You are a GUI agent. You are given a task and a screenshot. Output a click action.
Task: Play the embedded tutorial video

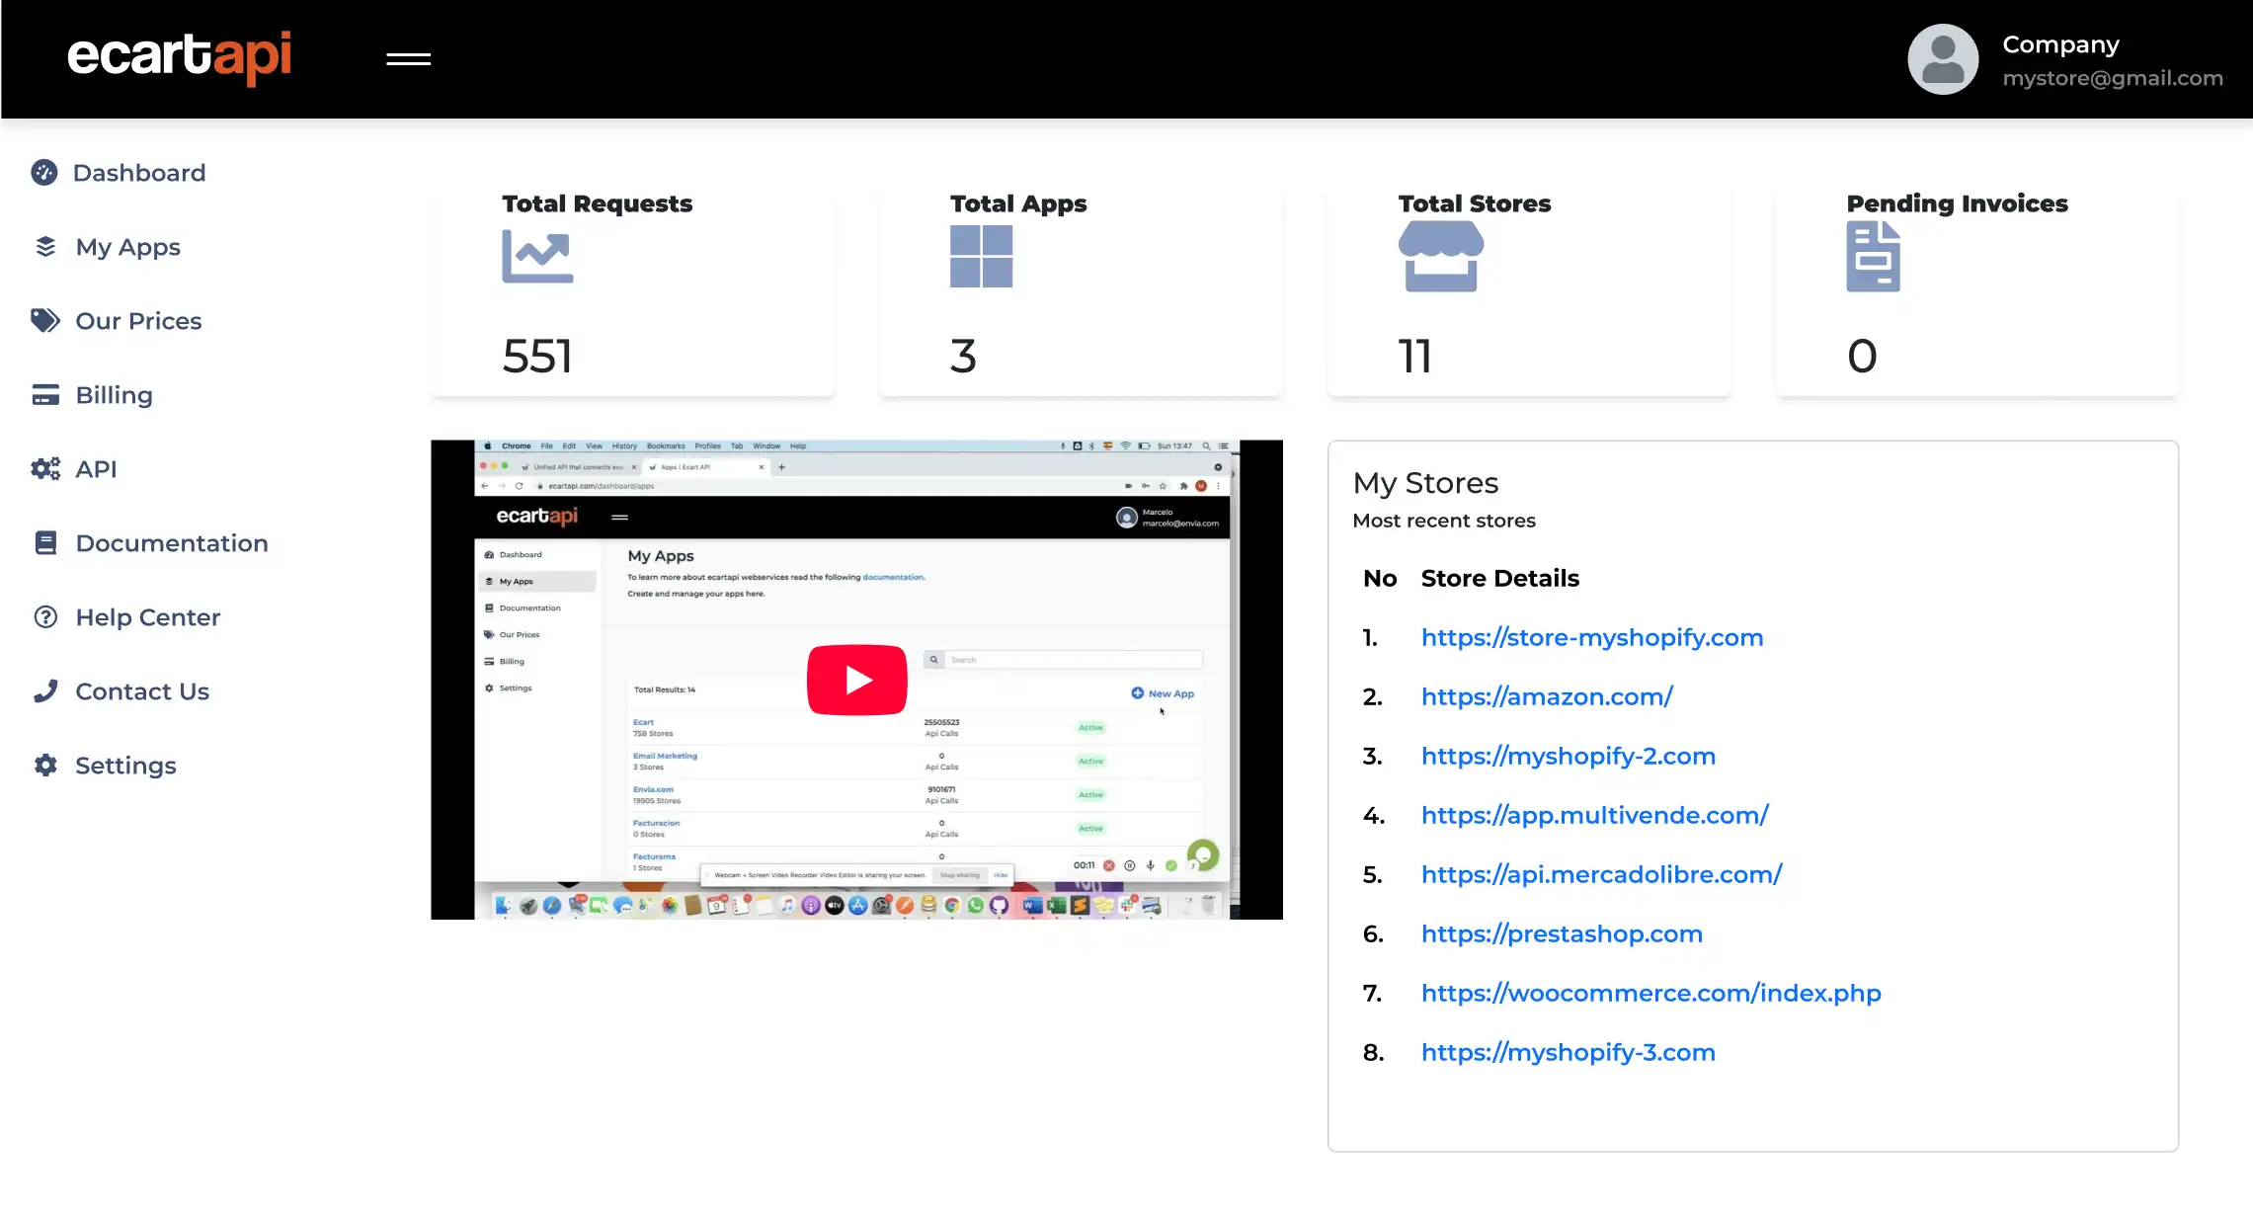pos(856,679)
